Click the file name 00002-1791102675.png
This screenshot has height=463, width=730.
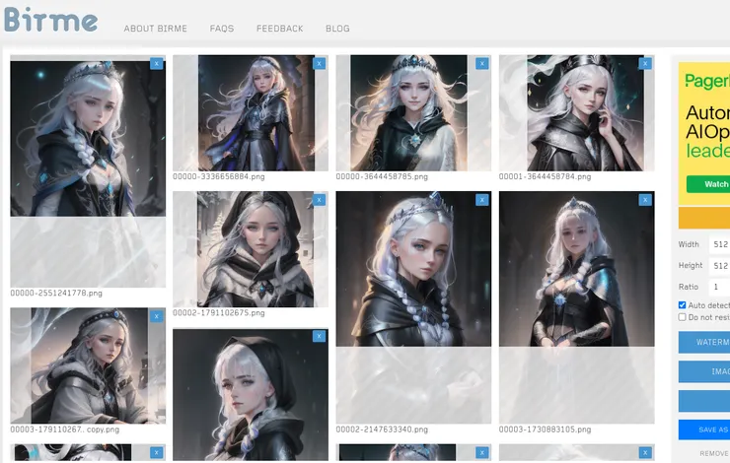(219, 313)
